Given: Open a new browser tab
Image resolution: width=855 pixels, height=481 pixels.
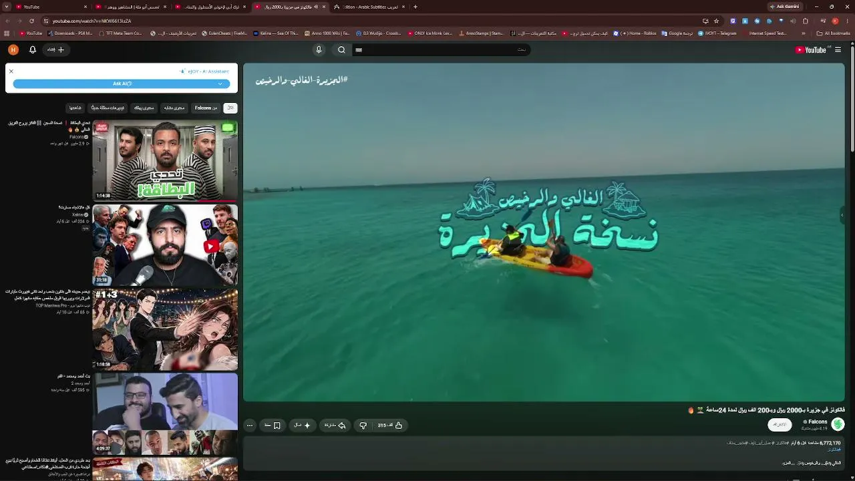Looking at the screenshot, I should pos(415,7).
